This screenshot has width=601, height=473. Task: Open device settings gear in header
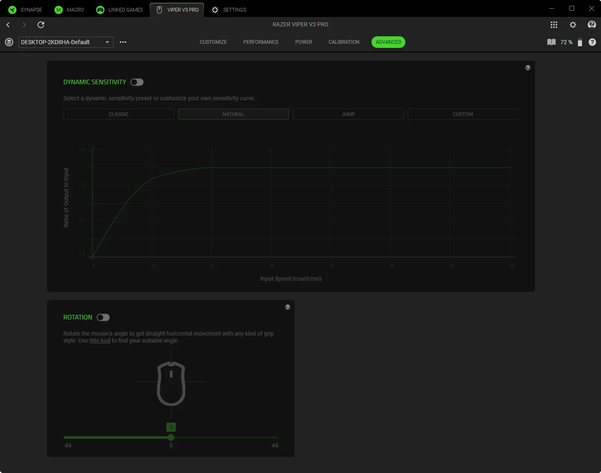click(573, 25)
